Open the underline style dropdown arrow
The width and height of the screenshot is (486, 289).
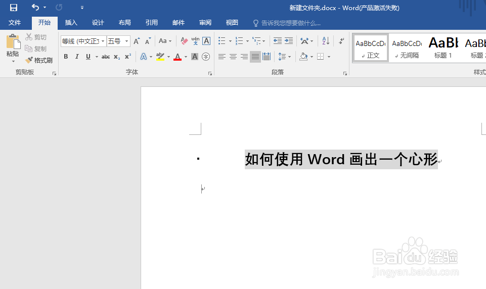97,57
